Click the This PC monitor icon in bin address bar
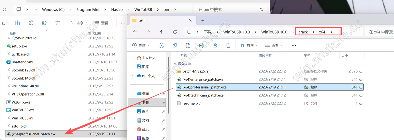Image resolution: width=394 pixels, height=140 pixels. [18, 10]
